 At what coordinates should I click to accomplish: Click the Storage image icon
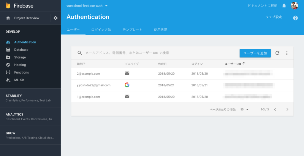click(8, 57)
